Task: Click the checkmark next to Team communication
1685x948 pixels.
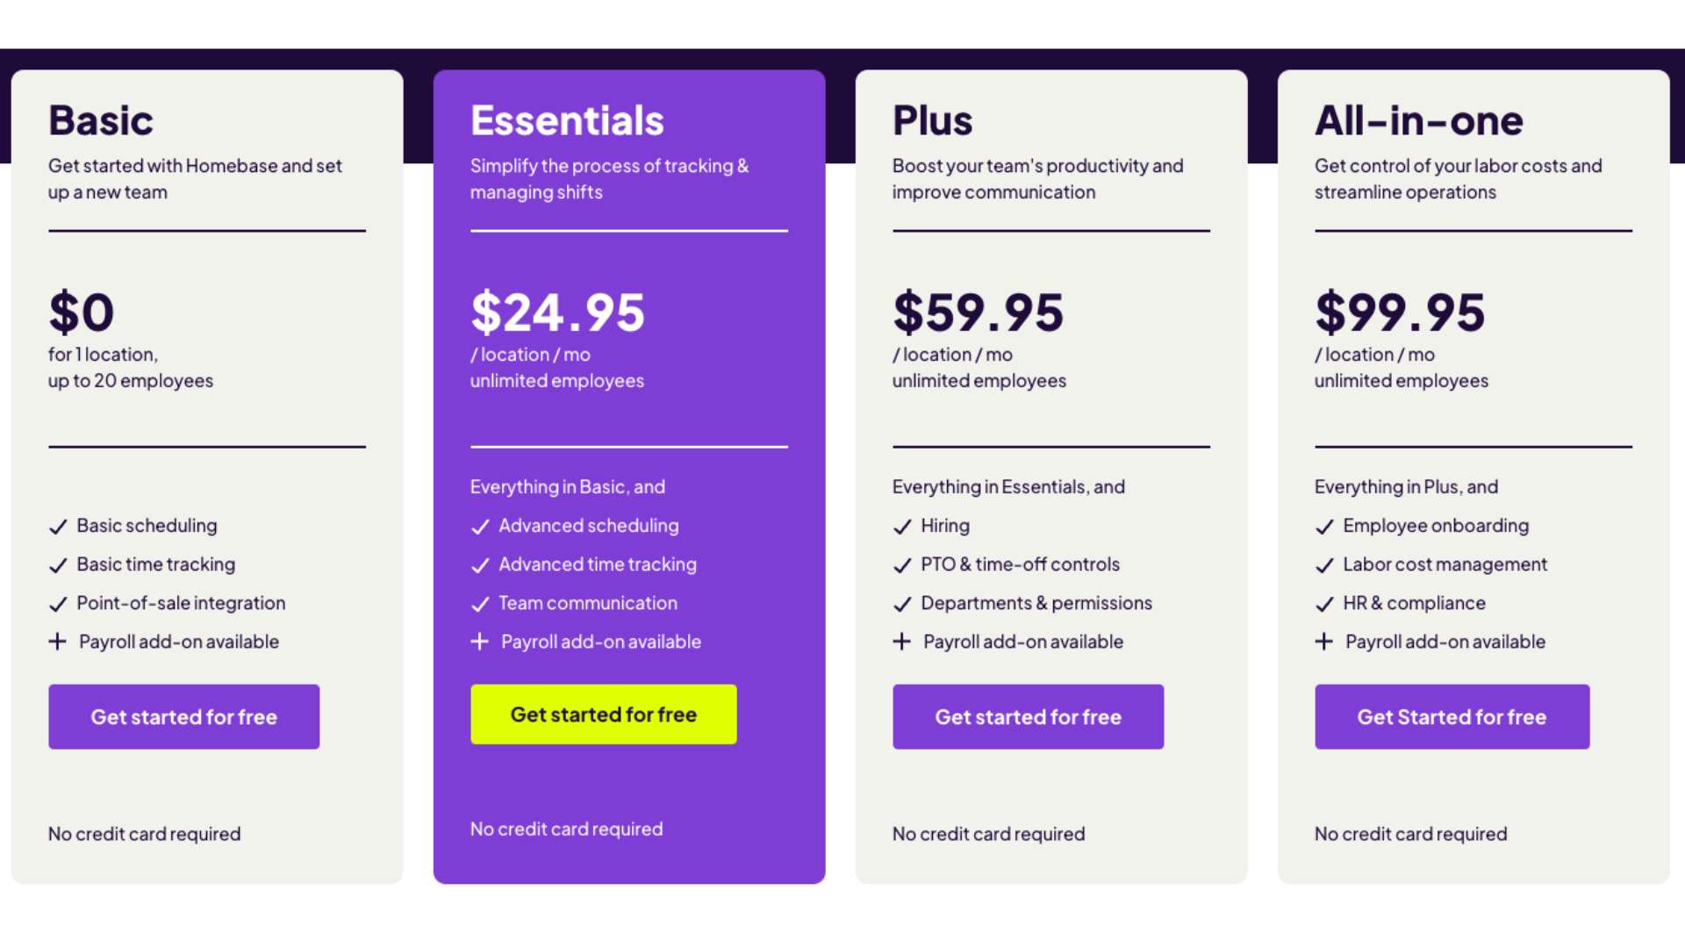Action: pyautogui.click(x=480, y=604)
